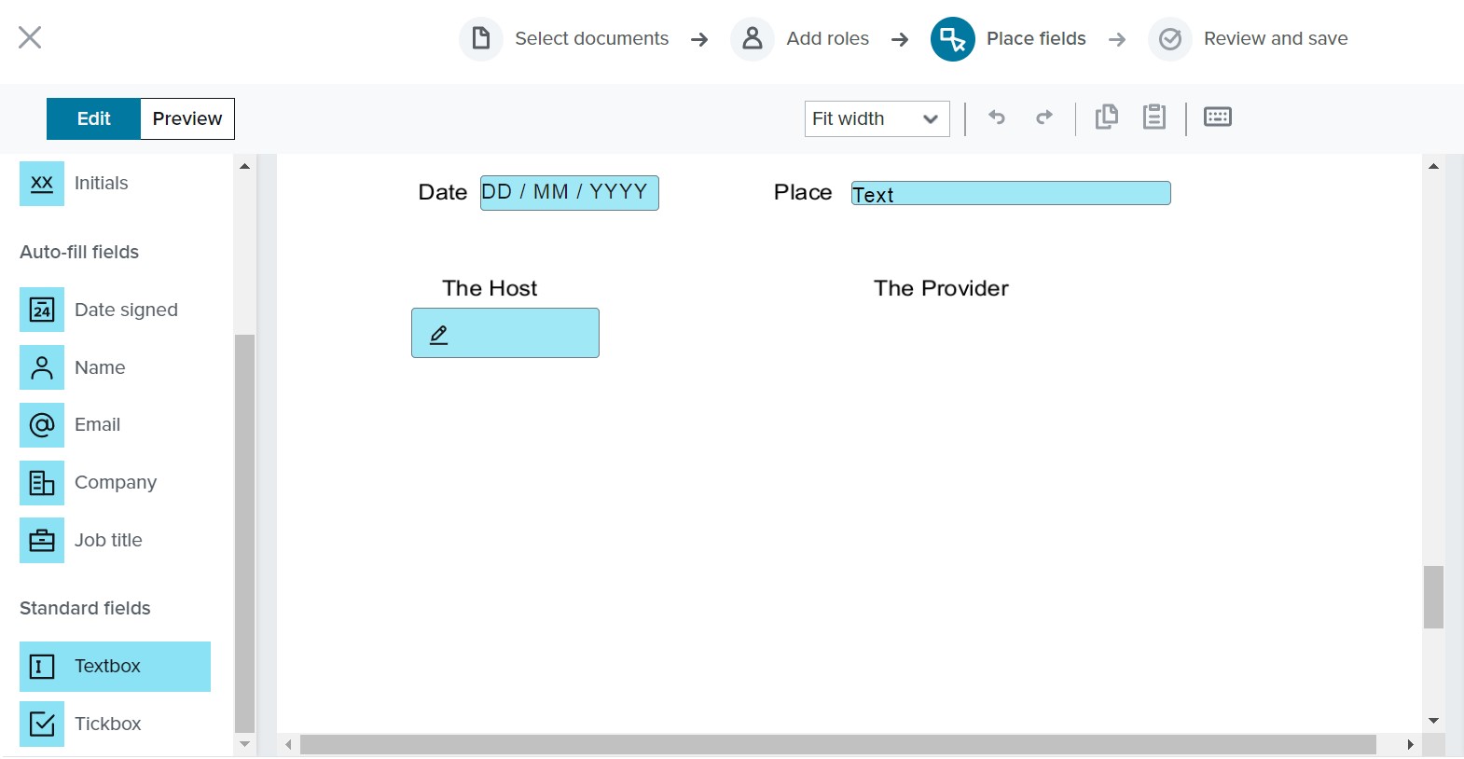
Task: Open the Fit width zoom dropdown
Action: (x=877, y=118)
